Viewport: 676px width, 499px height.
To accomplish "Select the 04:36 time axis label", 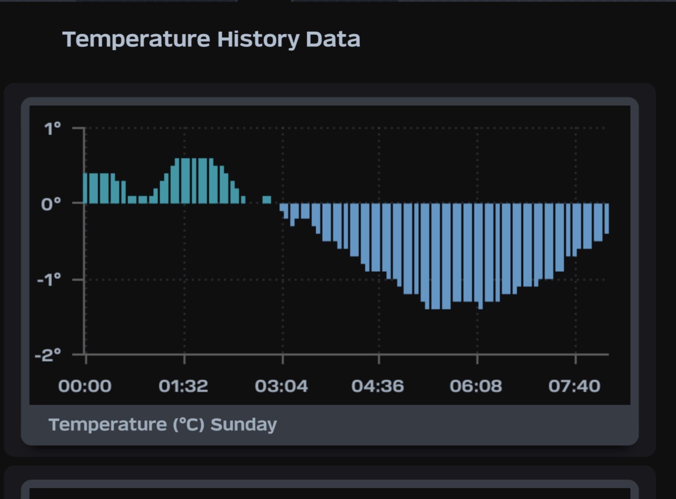I will pyautogui.click(x=378, y=386).
